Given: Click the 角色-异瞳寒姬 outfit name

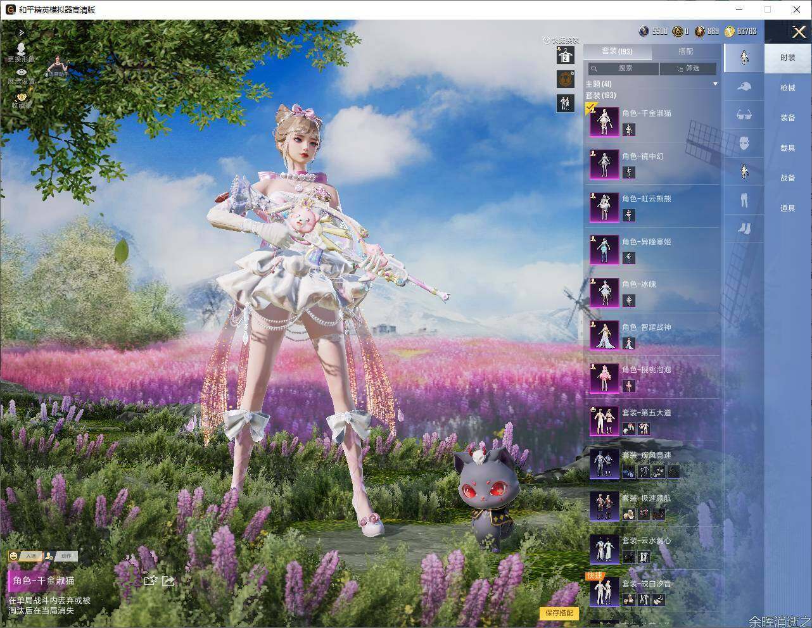Looking at the screenshot, I should [646, 242].
